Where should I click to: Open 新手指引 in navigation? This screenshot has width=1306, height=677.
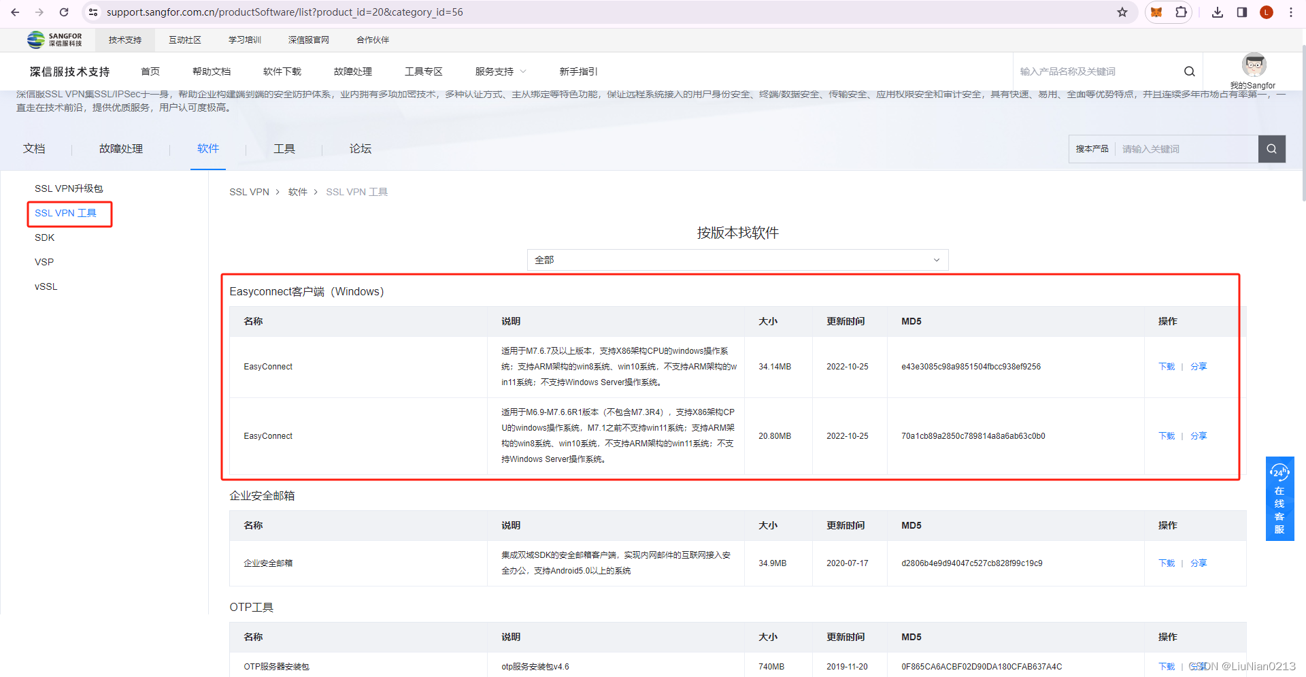(x=579, y=71)
